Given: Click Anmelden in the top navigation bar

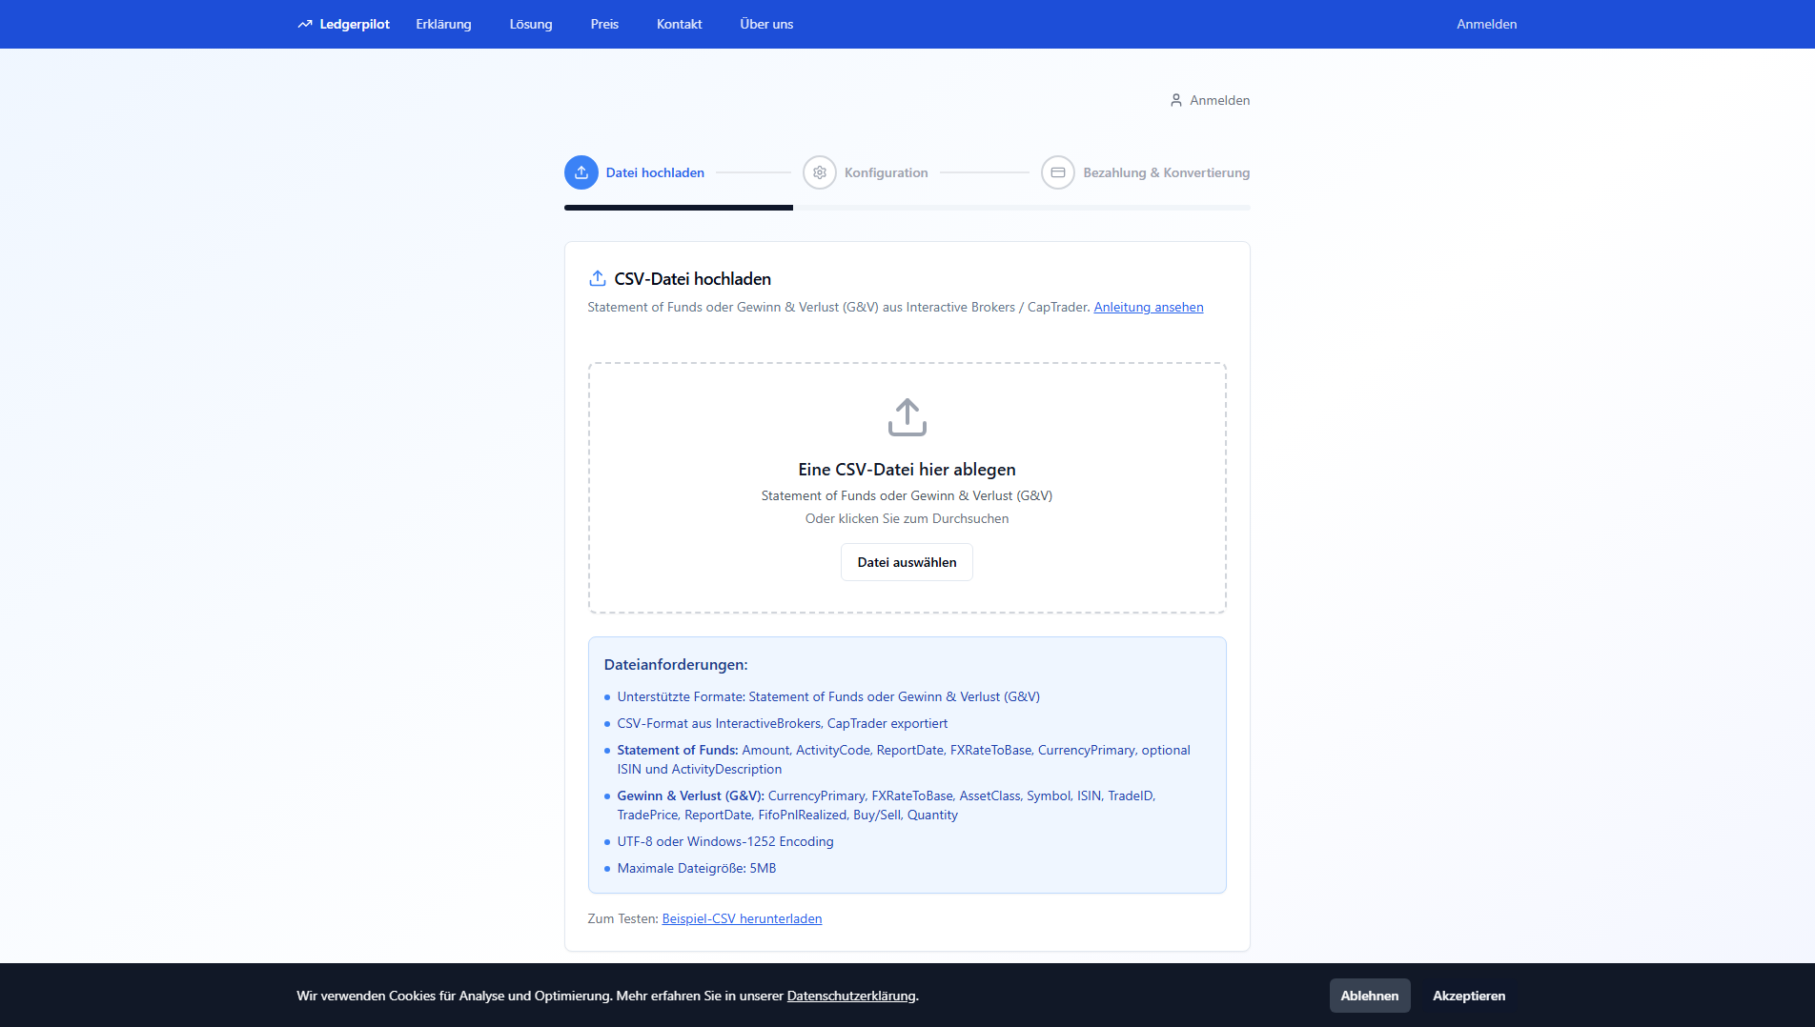Looking at the screenshot, I should 1487,24.
